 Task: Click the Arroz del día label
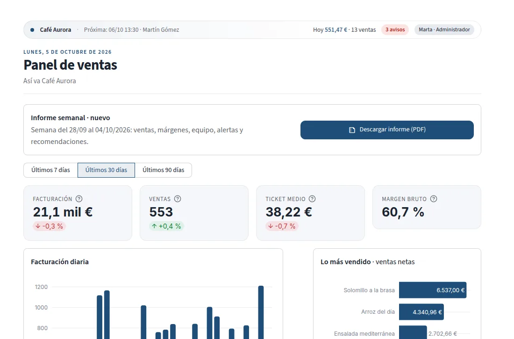tap(378, 312)
